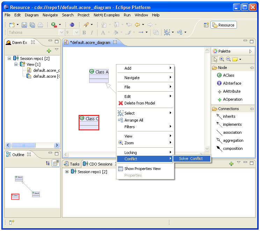Click the Save All toolbar icon

tap(32, 25)
